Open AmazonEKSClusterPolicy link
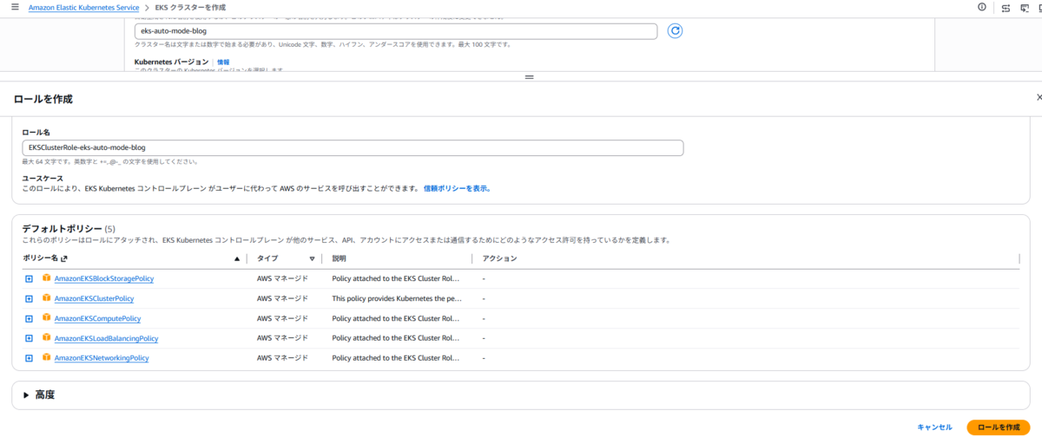The image size is (1042, 437). (94, 298)
